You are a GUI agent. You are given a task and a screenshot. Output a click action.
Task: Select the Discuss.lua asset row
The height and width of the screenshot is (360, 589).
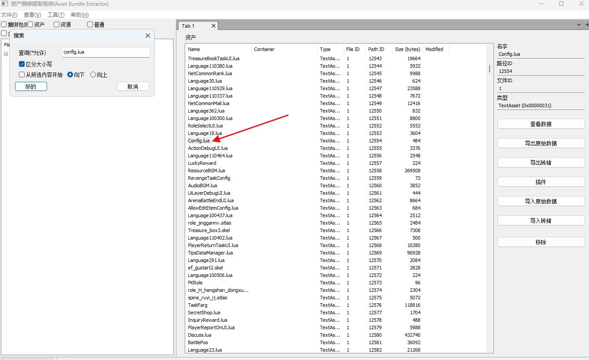[304, 335]
